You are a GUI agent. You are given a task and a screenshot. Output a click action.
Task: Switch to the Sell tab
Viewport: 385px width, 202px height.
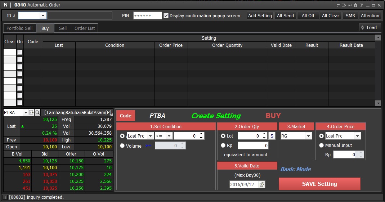63,28
